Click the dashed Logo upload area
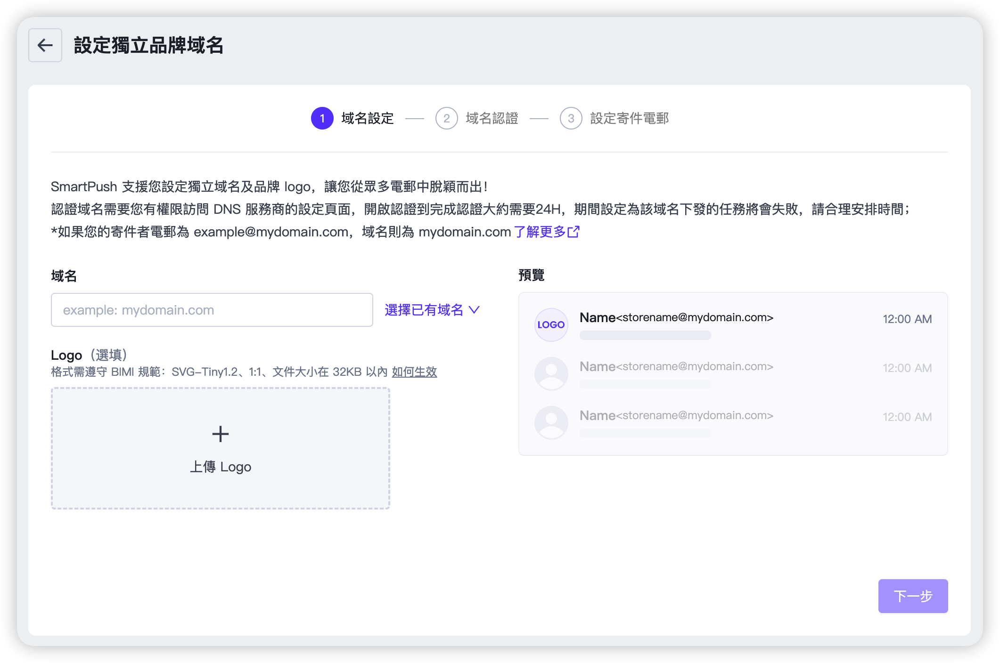 coord(220,448)
